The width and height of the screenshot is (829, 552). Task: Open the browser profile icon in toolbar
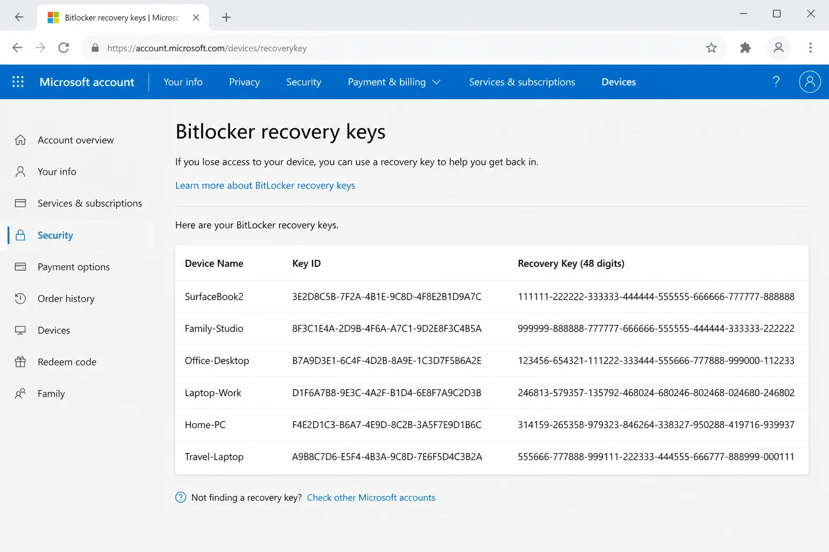(x=778, y=48)
